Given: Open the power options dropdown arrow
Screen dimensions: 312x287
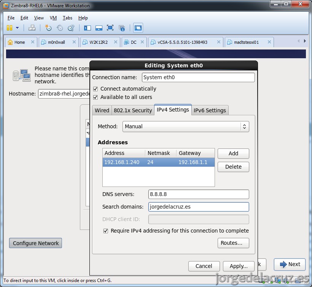Looking at the screenshot, I should tap(17, 28).
